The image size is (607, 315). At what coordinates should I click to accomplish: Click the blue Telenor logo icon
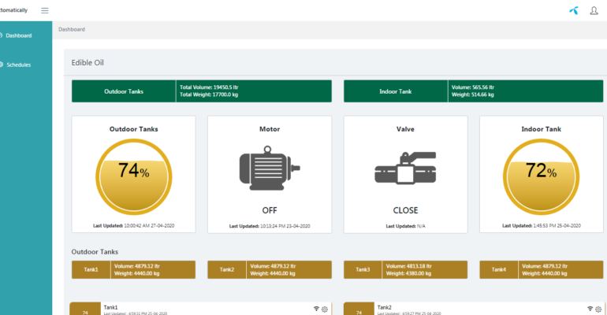pyautogui.click(x=574, y=10)
